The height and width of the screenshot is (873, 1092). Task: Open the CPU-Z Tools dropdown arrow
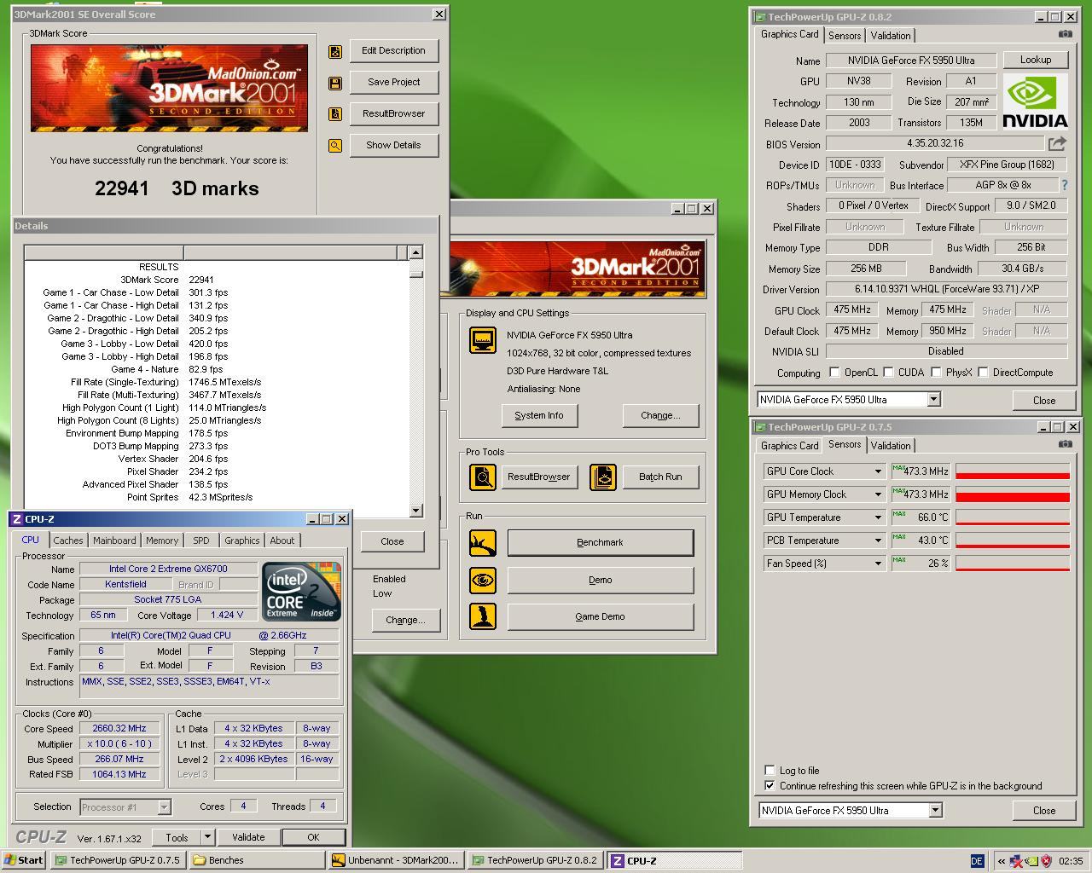206,837
